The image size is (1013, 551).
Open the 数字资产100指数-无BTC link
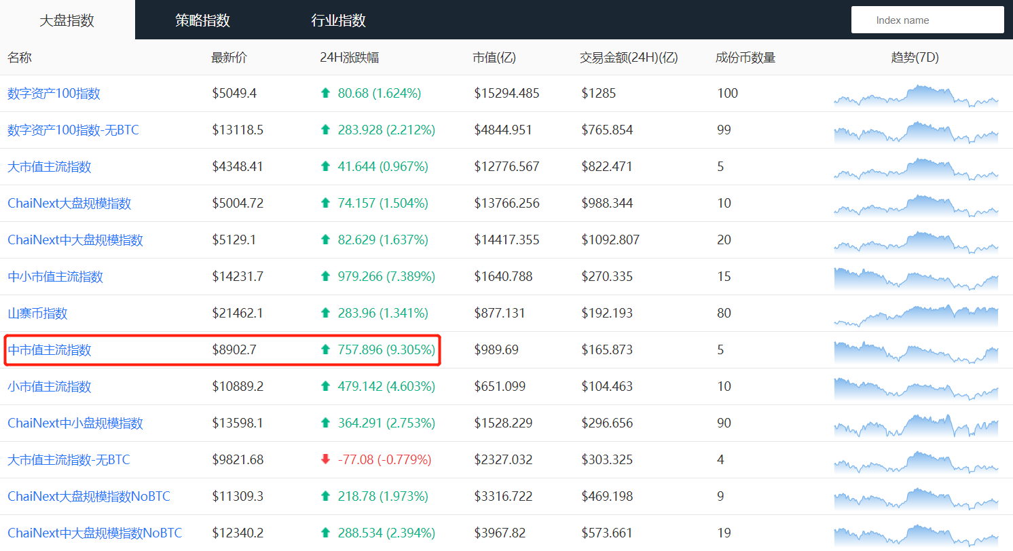[x=73, y=130]
